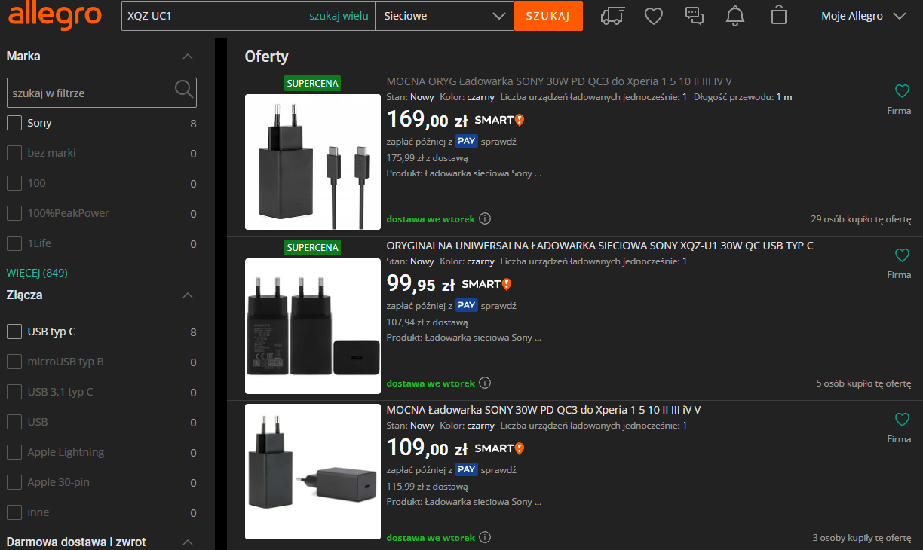Image resolution: width=923 pixels, height=550 pixels.
Task: Click the SZUKAJ search button
Action: coord(548,16)
